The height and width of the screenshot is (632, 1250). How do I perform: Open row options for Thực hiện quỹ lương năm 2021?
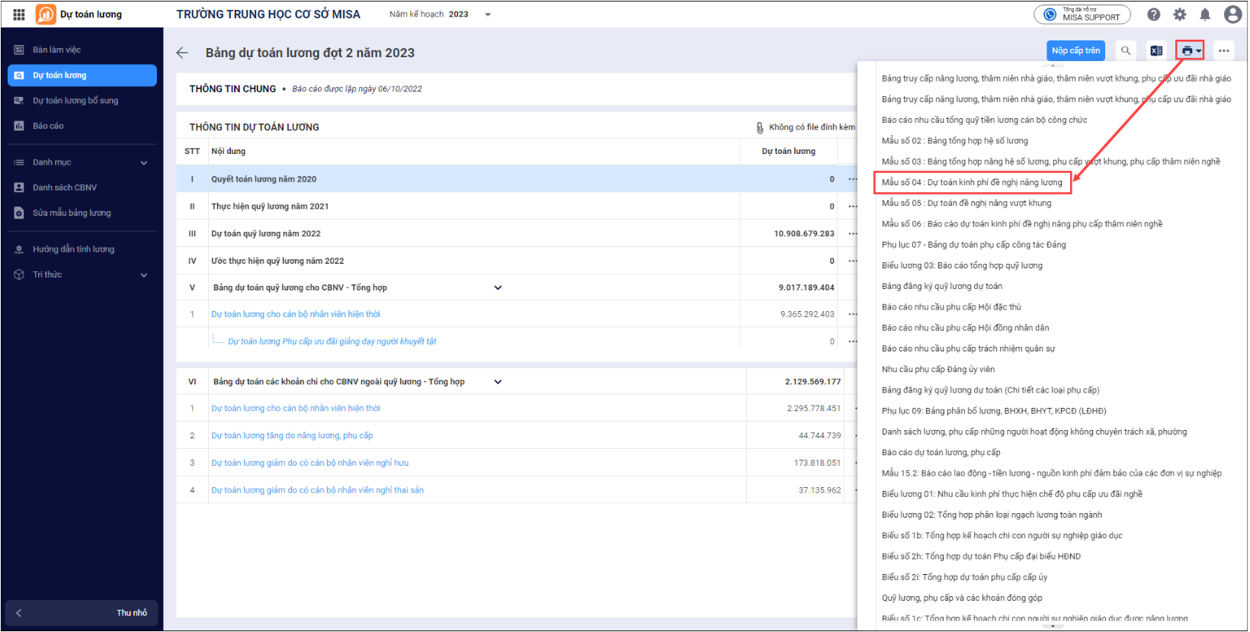click(852, 207)
